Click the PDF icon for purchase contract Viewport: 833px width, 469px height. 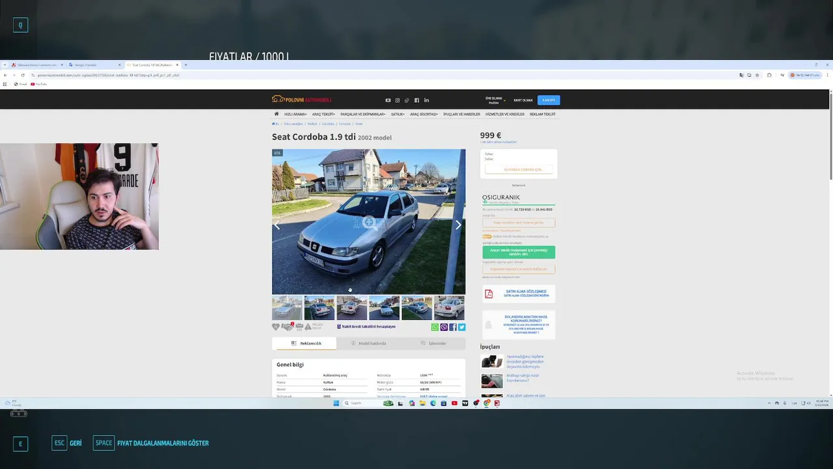[x=489, y=294]
